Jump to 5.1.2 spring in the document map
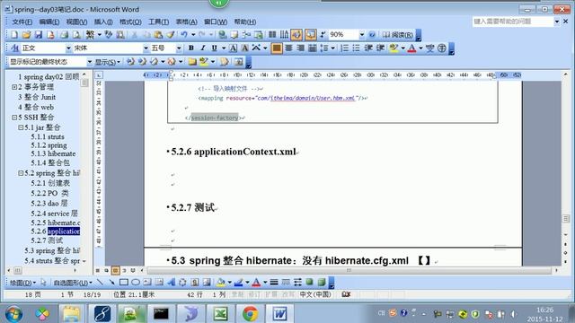This screenshot has height=323, width=575. pyautogui.click(x=49, y=145)
